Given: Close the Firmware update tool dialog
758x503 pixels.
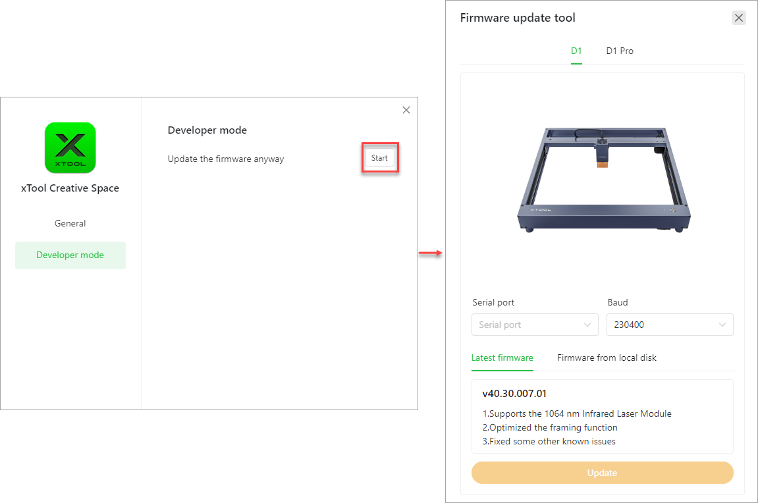Looking at the screenshot, I should [739, 18].
